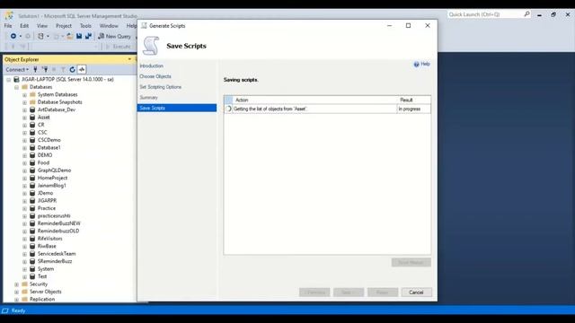Click the Help link in the dialog
Viewport: 575px width, 323px height.
click(425, 64)
